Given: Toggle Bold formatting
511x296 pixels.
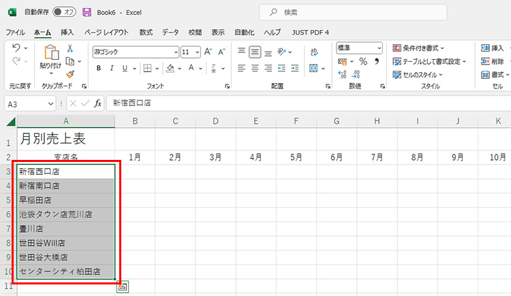Looking at the screenshot, I should point(99,68).
